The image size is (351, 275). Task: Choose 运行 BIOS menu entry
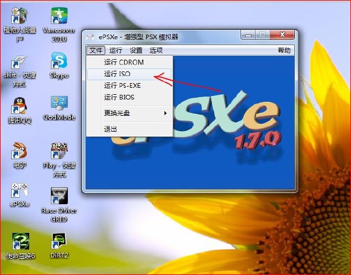129,97
